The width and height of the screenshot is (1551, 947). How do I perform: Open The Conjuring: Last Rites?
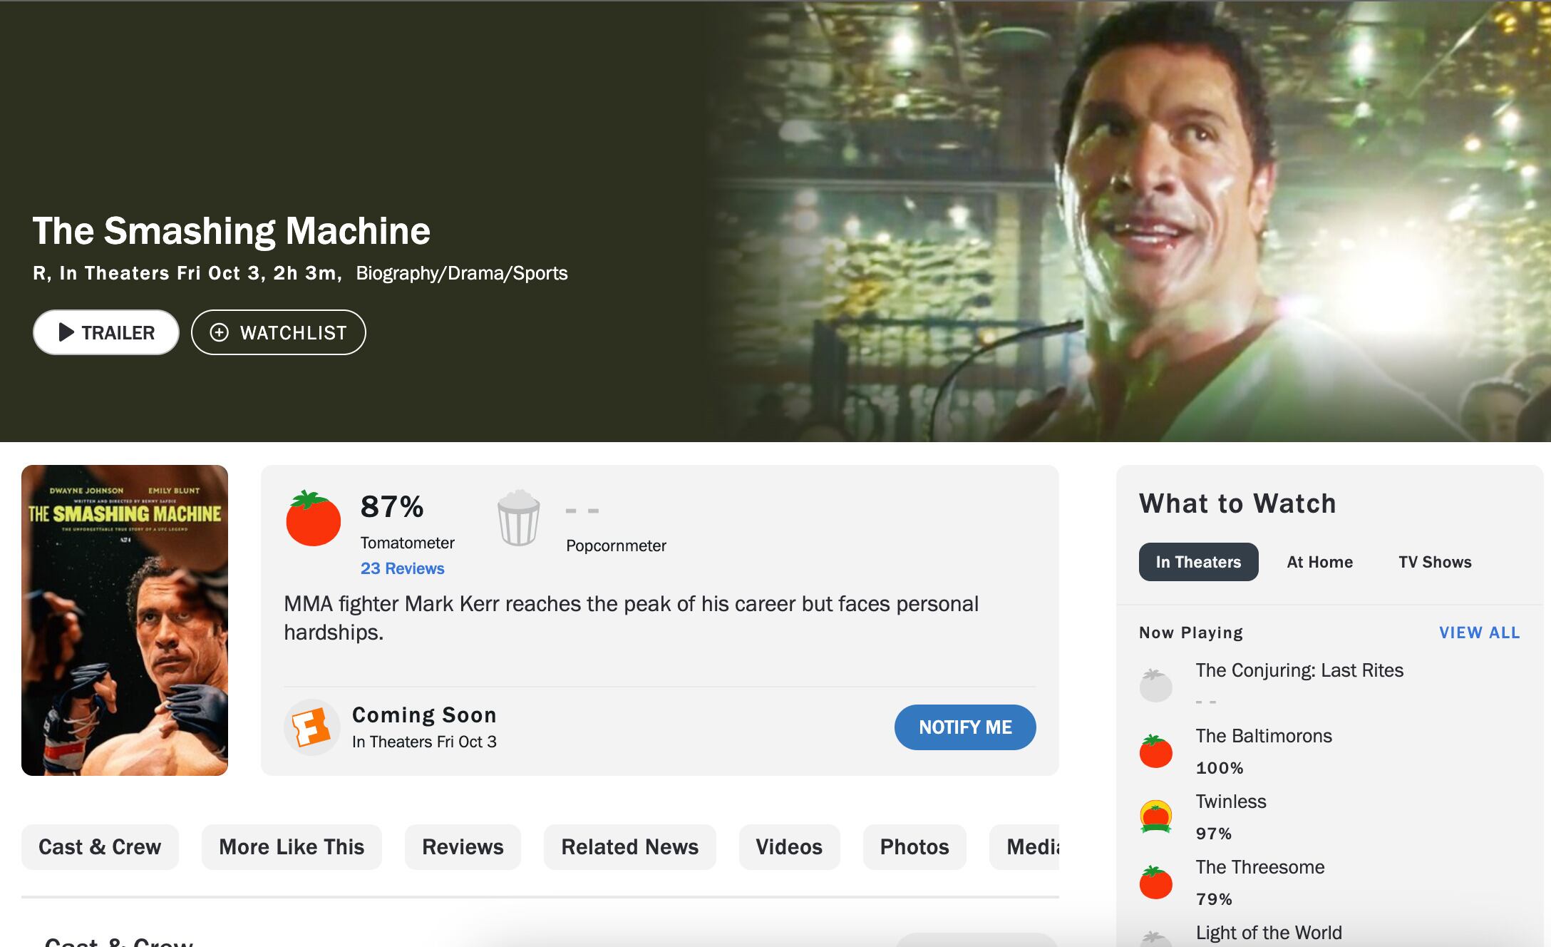coord(1299,670)
